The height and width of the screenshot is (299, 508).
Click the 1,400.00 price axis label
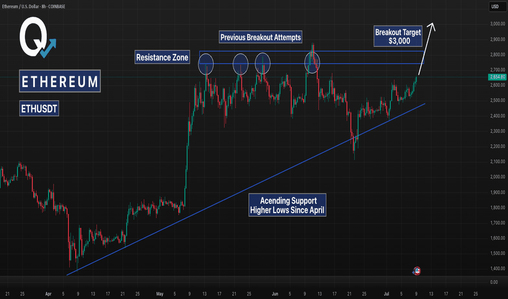(x=497, y=269)
